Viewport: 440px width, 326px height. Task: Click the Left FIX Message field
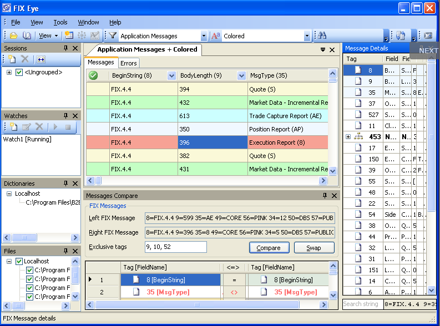tap(240, 218)
